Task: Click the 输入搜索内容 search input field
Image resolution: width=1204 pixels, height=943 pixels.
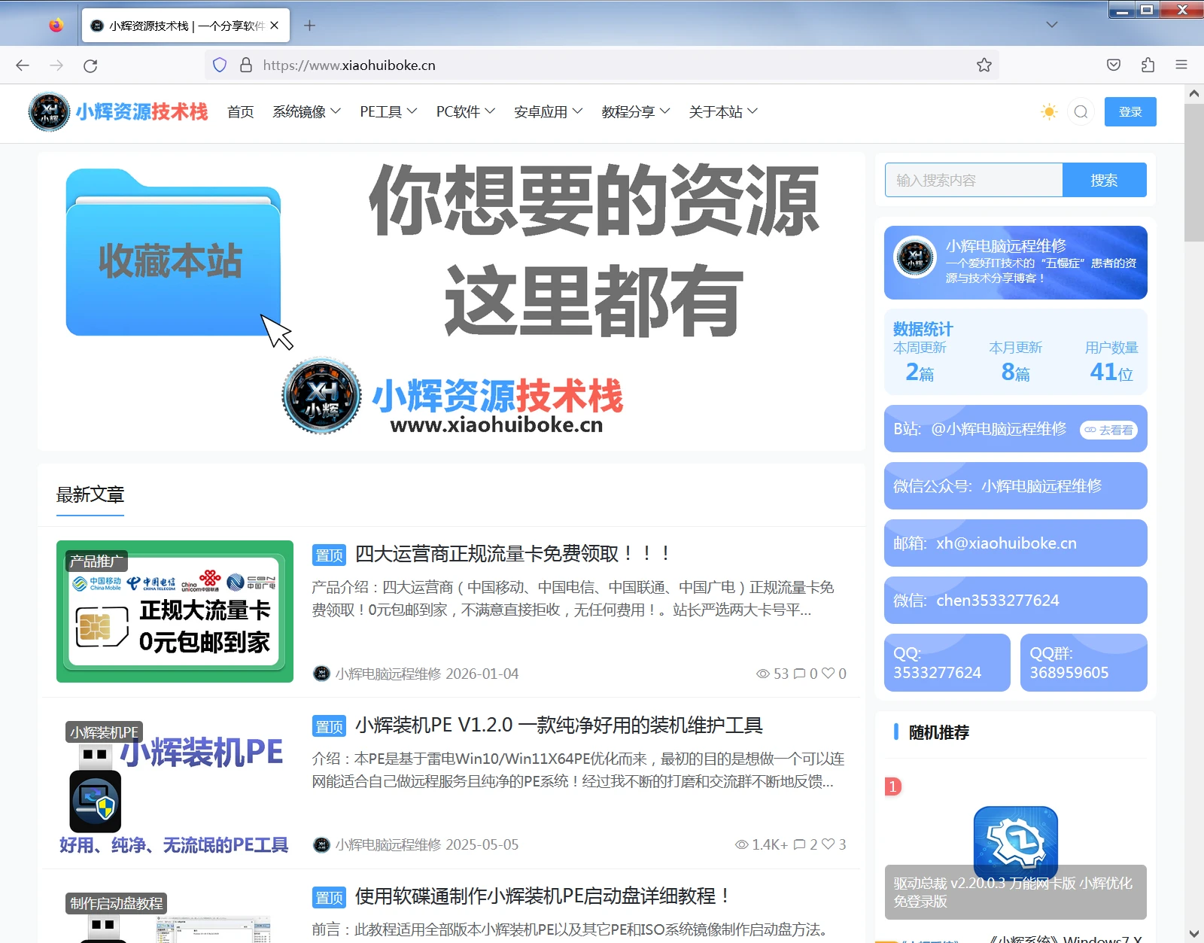Action: pos(974,181)
